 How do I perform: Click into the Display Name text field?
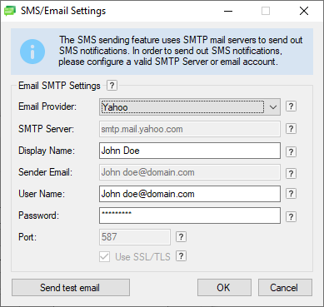pyautogui.click(x=190, y=151)
